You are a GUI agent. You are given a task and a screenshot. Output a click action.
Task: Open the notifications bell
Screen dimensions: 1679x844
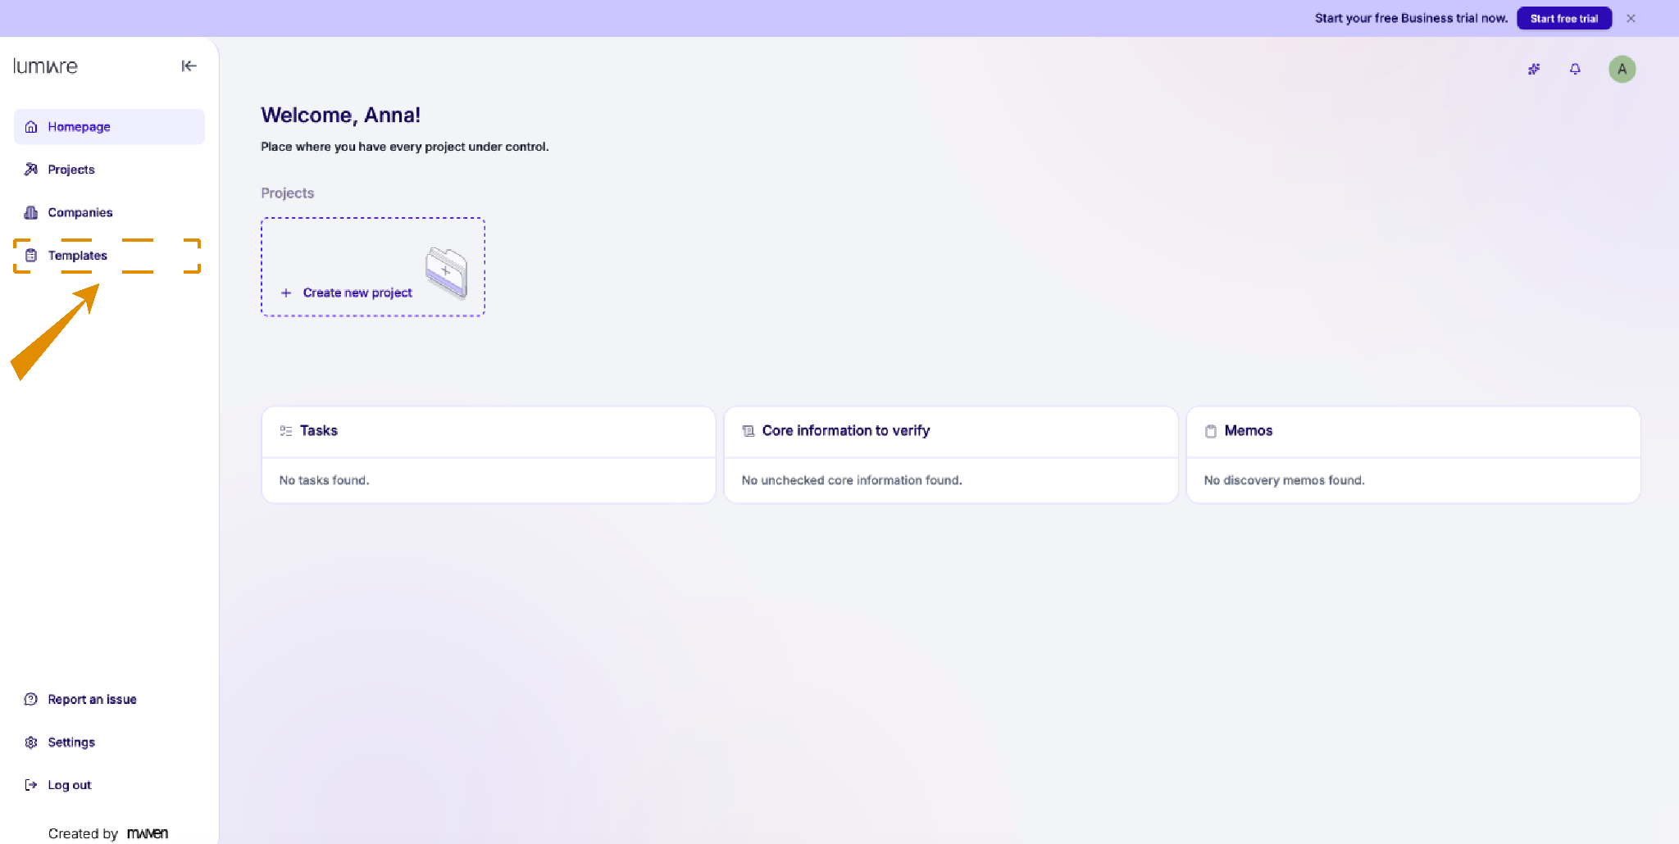(1575, 69)
